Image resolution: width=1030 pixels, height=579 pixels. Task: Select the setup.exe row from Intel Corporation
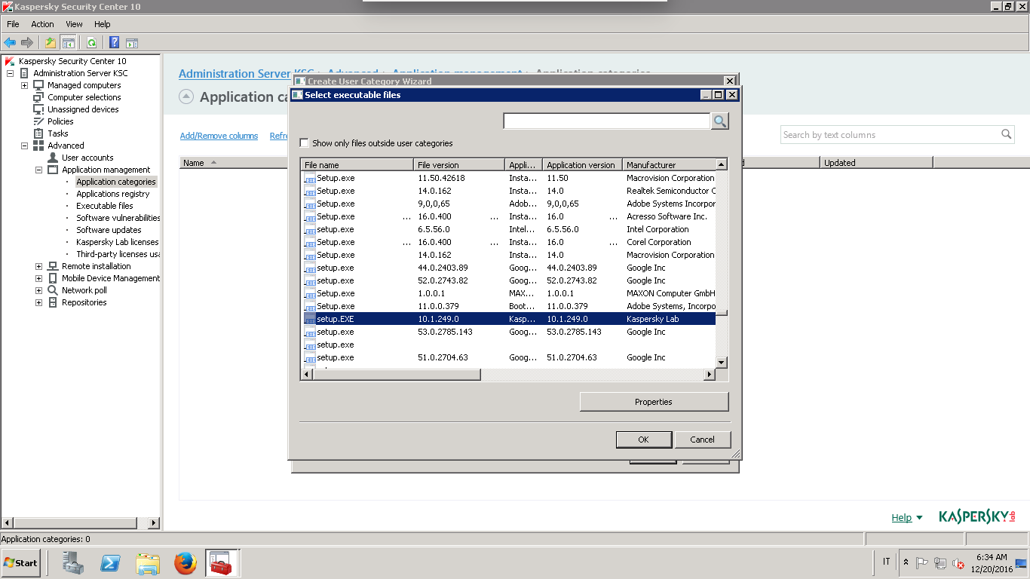click(x=508, y=229)
